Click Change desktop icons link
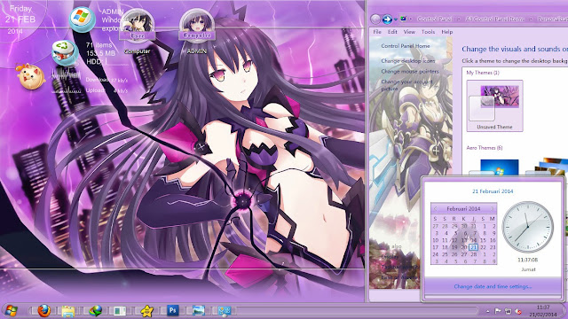 [x=408, y=61]
